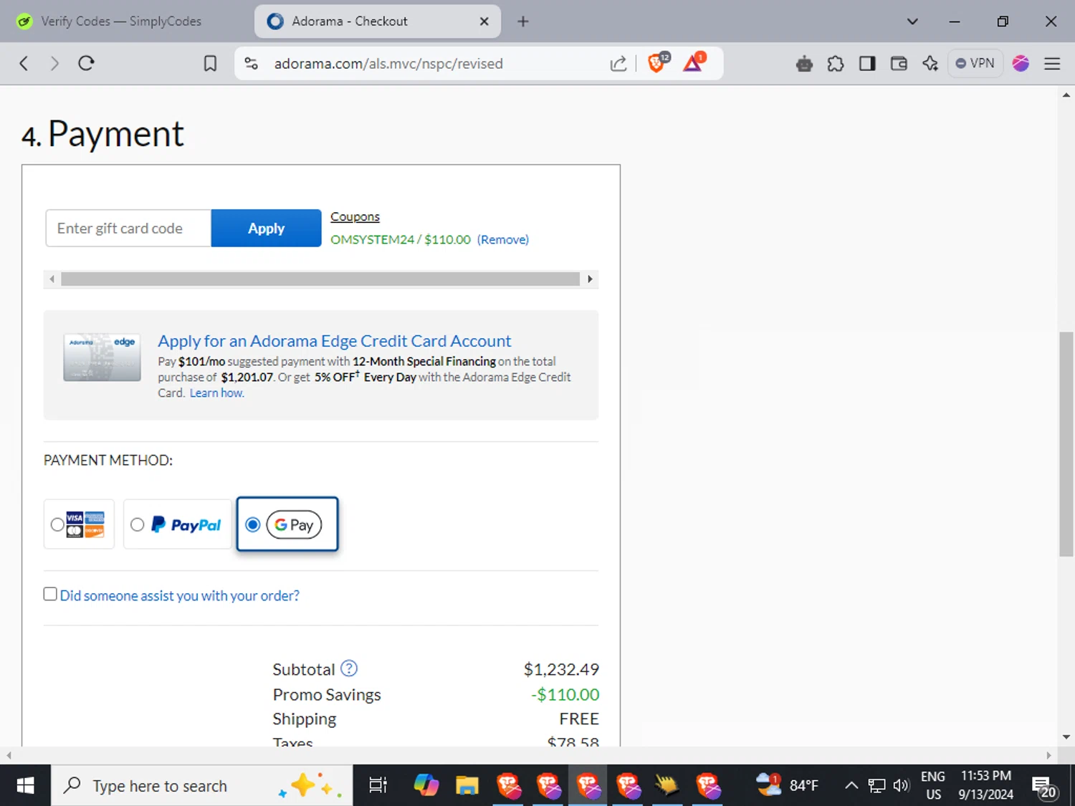Click the Adorama Edge card image
This screenshot has width=1075, height=806.
click(102, 357)
